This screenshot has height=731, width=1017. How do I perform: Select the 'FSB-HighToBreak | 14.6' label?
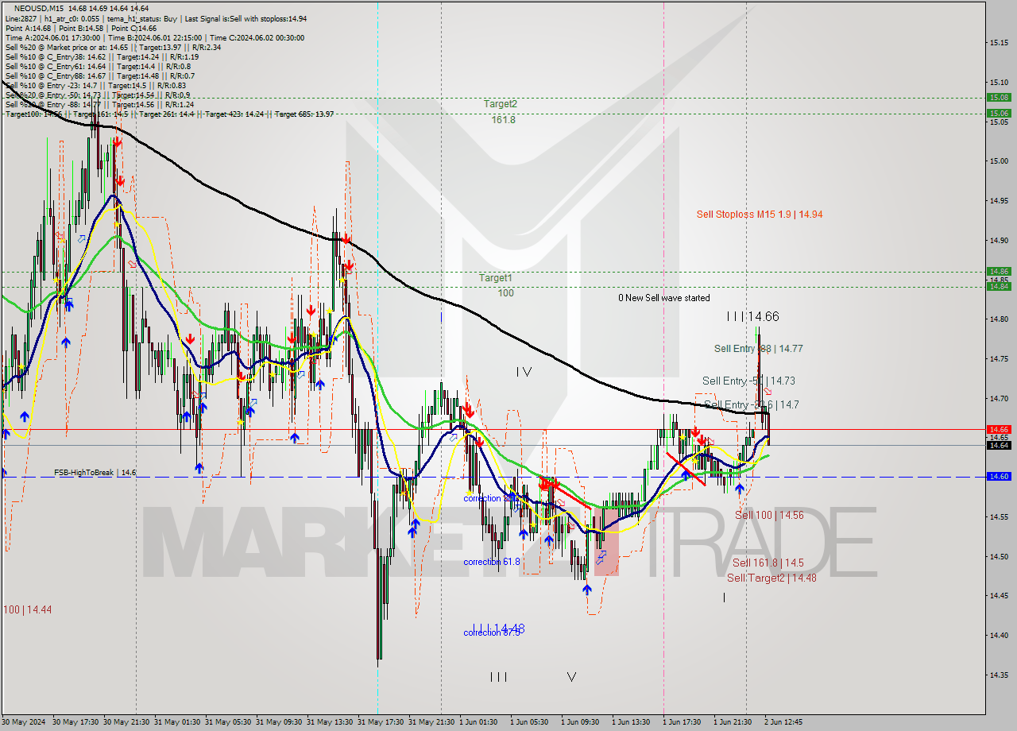(95, 473)
